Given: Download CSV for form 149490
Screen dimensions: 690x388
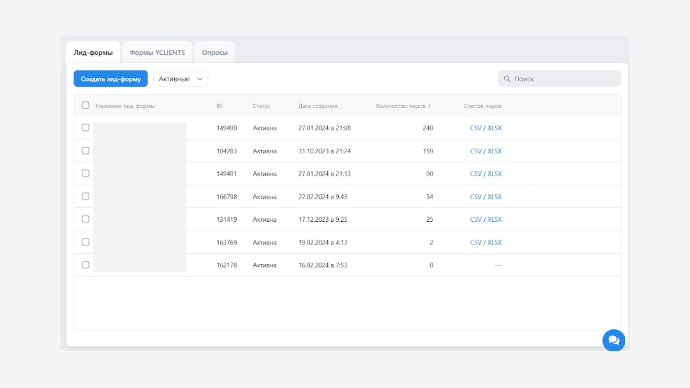Looking at the screenshot, I should (x=476, y=128).
